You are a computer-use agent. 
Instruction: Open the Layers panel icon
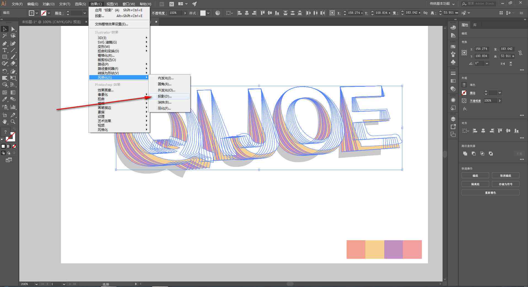pyautogui.click(x=453, y=119)
